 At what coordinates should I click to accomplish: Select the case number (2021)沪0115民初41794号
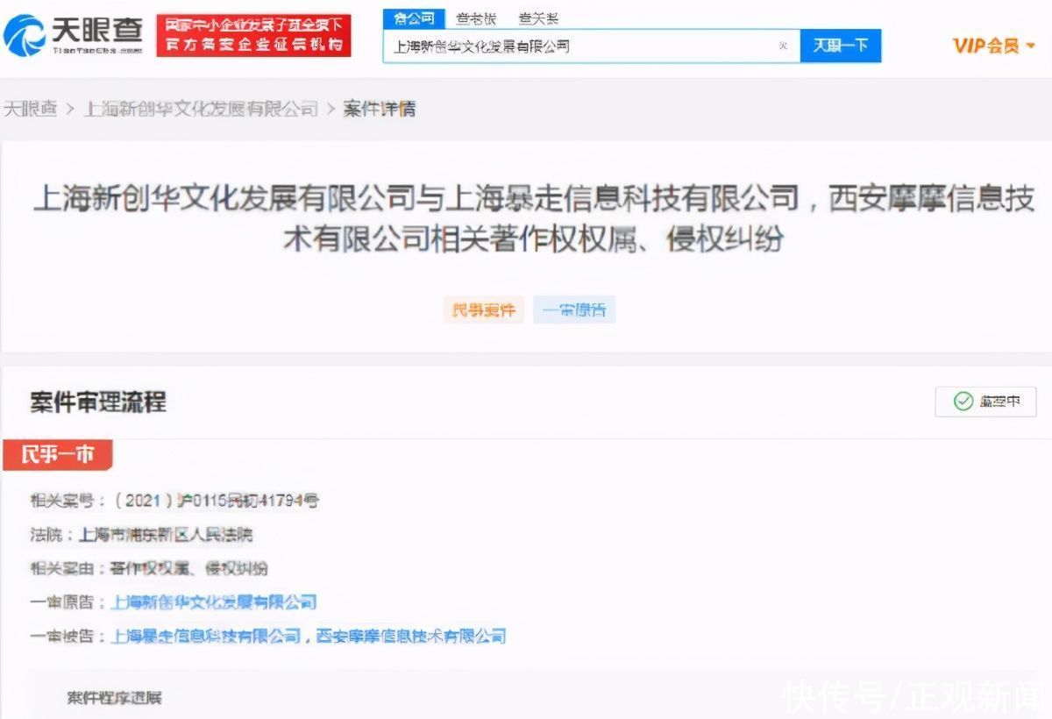217,501
